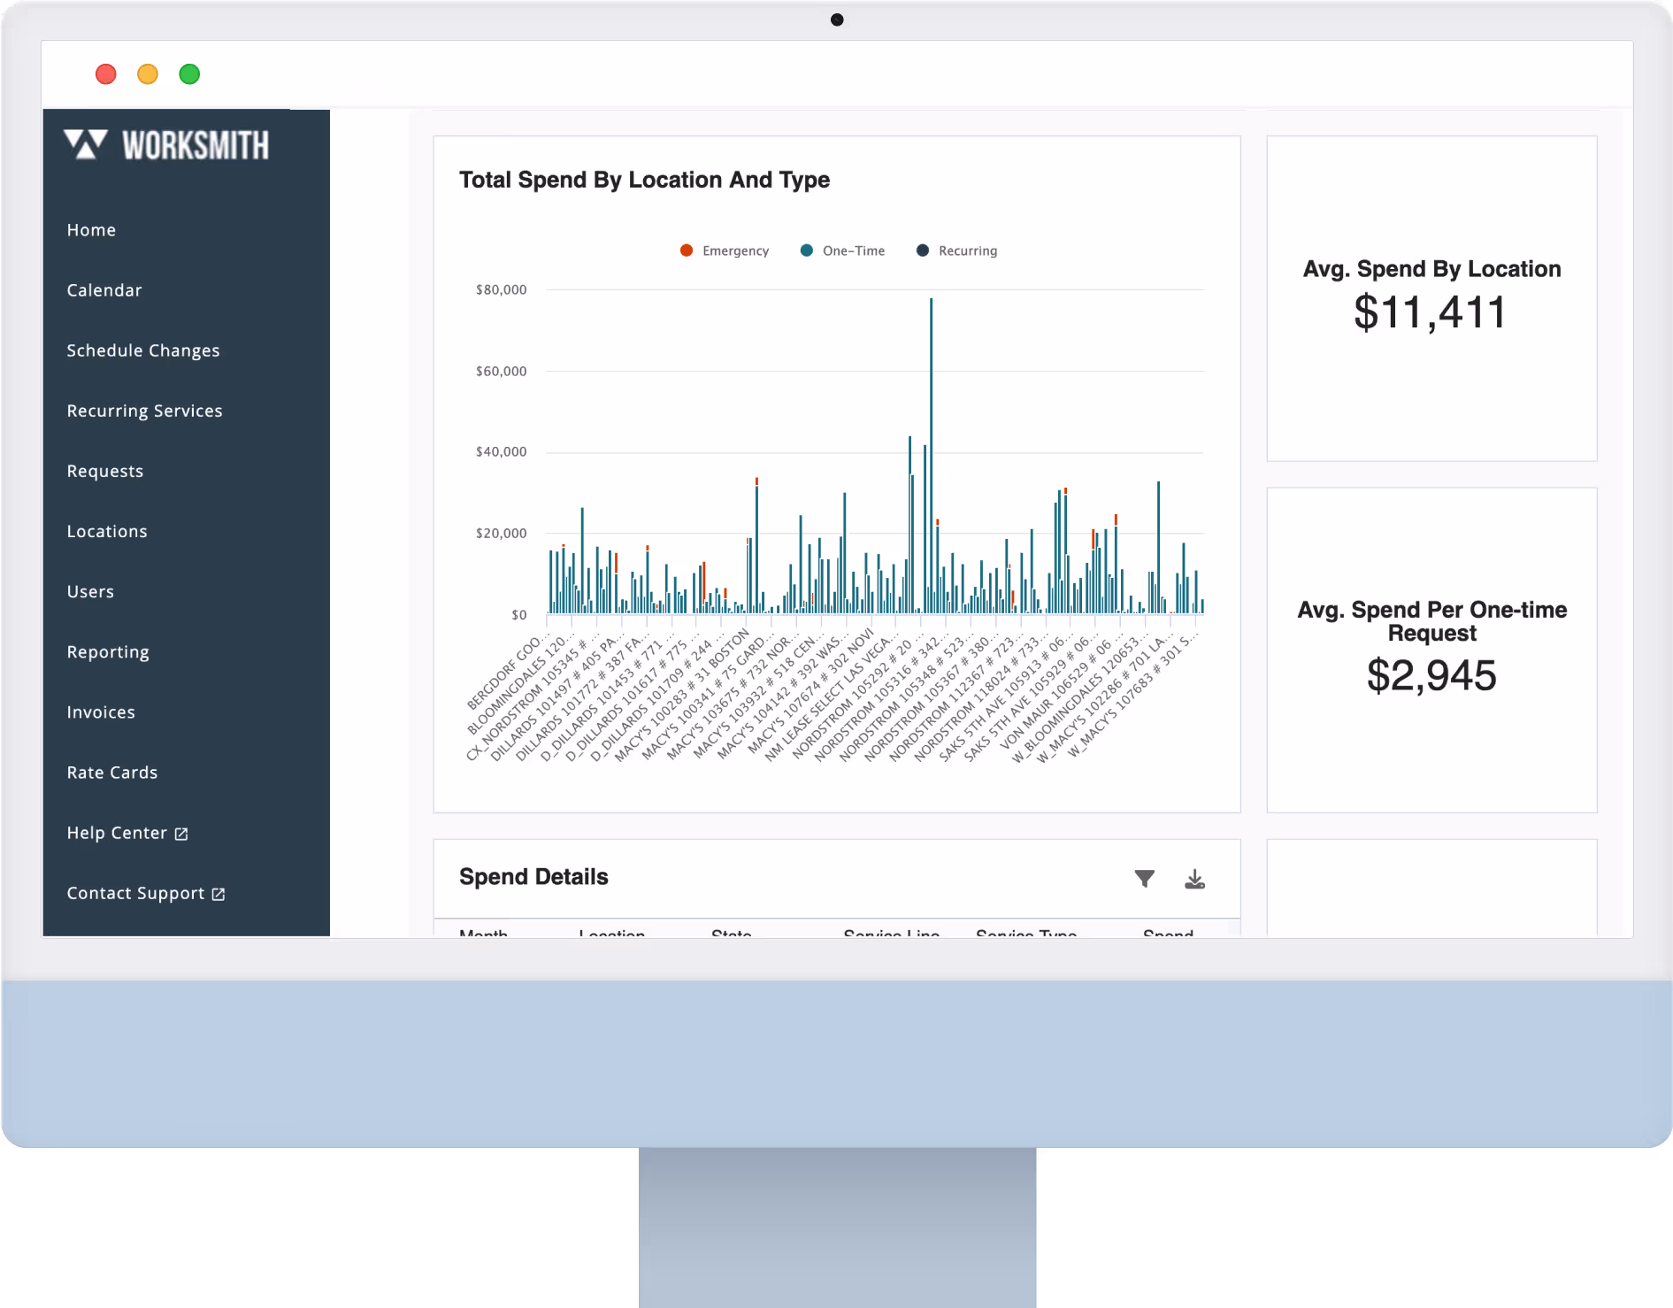Viewport: 1673px width, 1308px height.
Task: Click the yellow minimize window dot
Action: 148,74
